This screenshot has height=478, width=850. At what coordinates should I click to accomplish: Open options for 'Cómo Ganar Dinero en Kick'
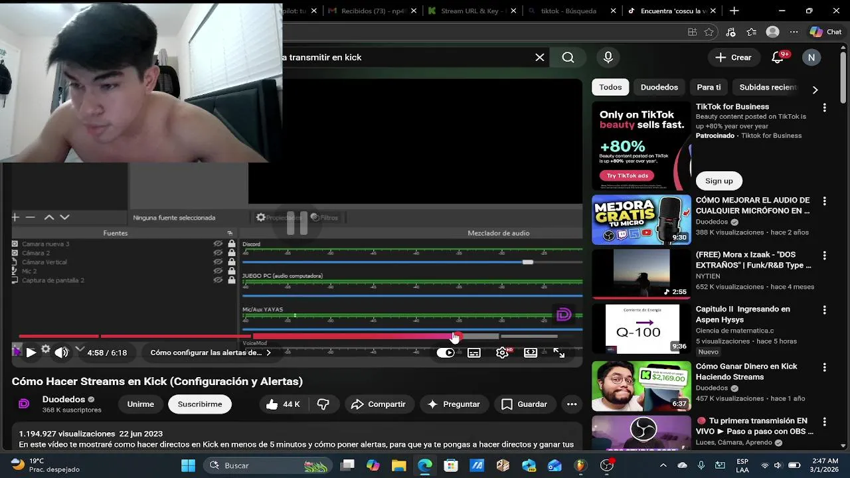824,367
